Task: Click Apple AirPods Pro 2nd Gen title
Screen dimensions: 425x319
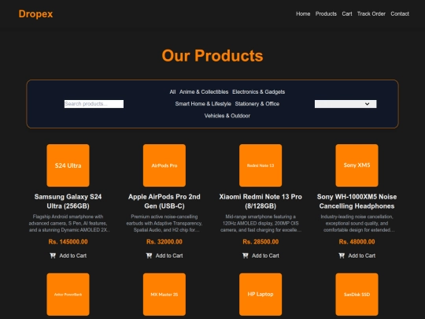Action: (164, 202)
